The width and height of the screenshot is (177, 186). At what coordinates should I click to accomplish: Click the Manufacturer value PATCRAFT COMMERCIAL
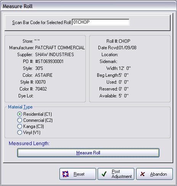60,48
